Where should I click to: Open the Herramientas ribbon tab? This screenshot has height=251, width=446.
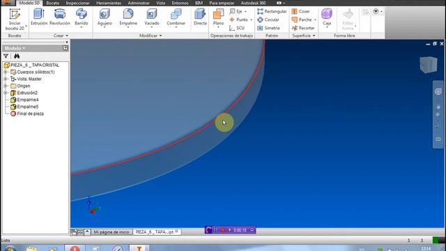109,3
